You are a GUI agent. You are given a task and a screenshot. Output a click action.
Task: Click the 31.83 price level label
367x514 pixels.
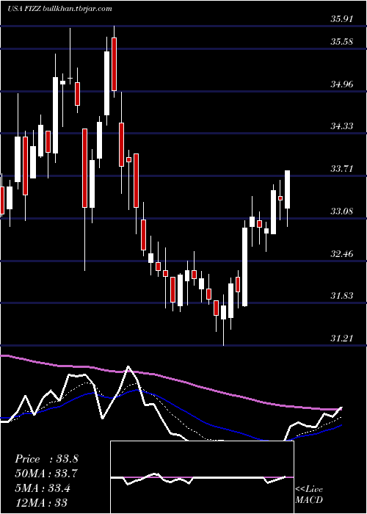click(x=342, y=296)
